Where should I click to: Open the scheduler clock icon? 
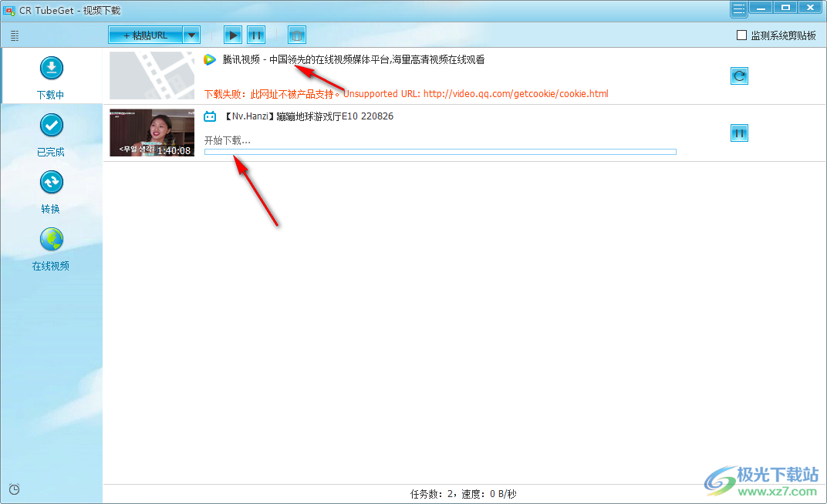pos(14,489)
